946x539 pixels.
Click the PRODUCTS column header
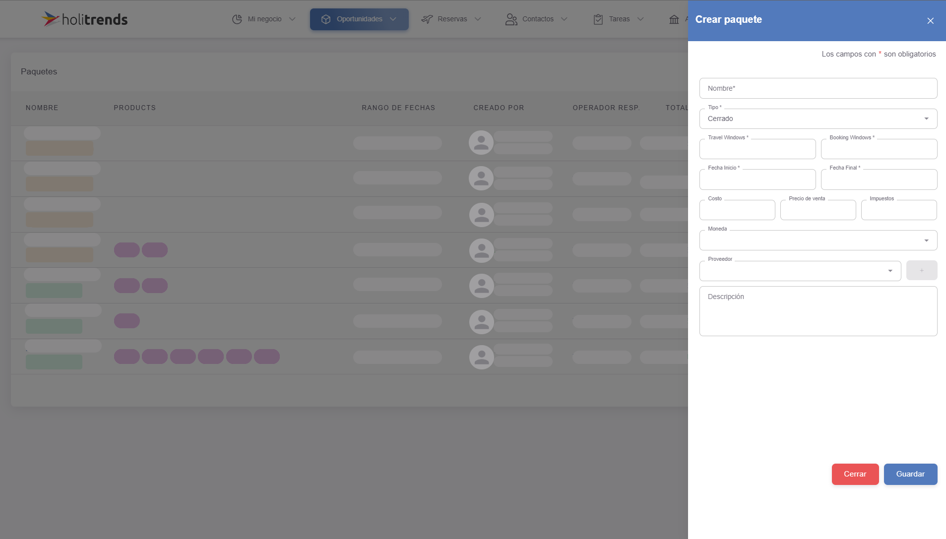(135, 108)
